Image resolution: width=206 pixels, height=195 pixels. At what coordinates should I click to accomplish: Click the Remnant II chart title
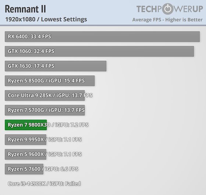click(25, 9)
